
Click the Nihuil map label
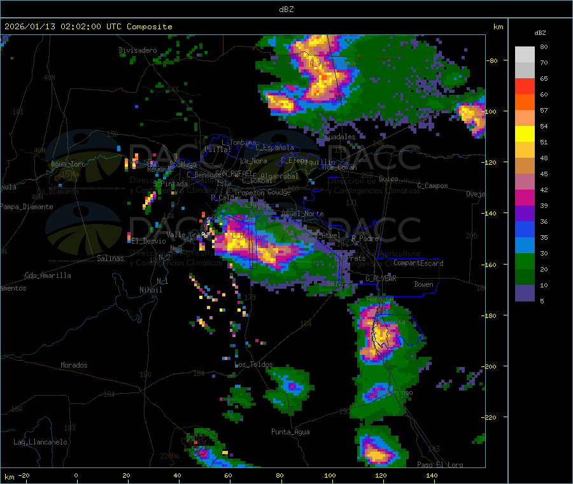pos(150,290)
